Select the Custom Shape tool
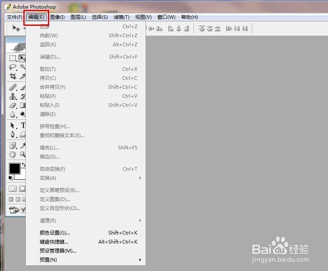 (22, 134)
